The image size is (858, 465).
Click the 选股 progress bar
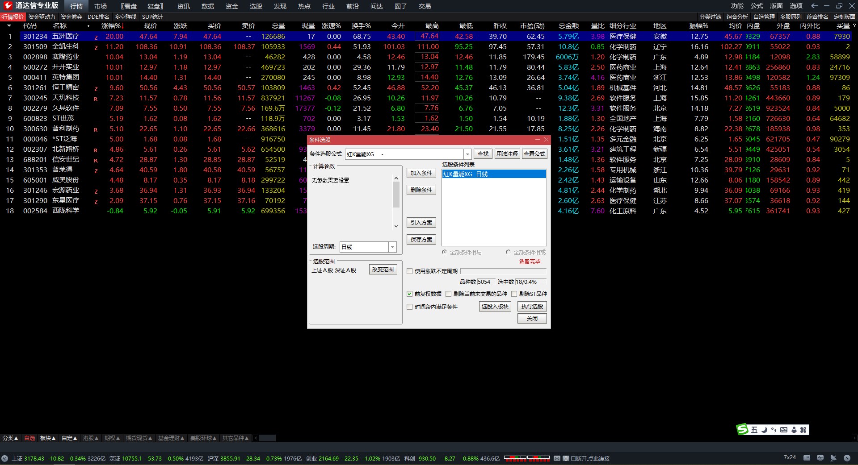click(503, 271)
